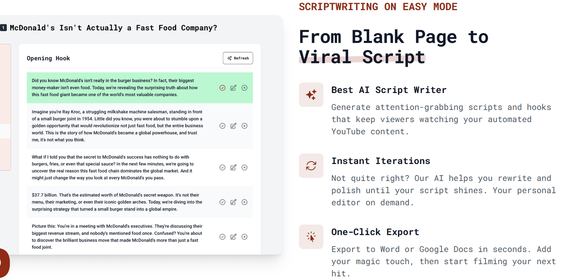
Task: Accept the 'Did you know McDonald's' hook checkmark
Action: point(222,88)
